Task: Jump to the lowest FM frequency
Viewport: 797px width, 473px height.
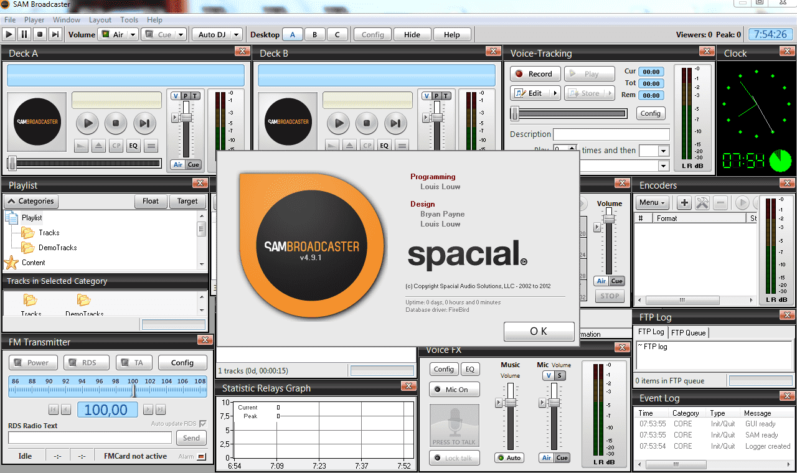Action: 54,410
